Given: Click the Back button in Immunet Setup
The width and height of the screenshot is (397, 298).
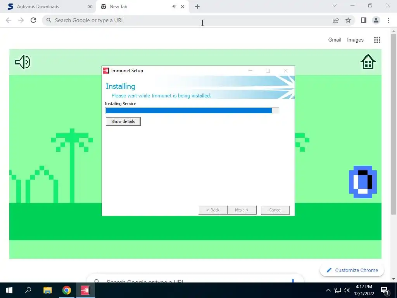Looking at the screenshot, I should [213, 210].
